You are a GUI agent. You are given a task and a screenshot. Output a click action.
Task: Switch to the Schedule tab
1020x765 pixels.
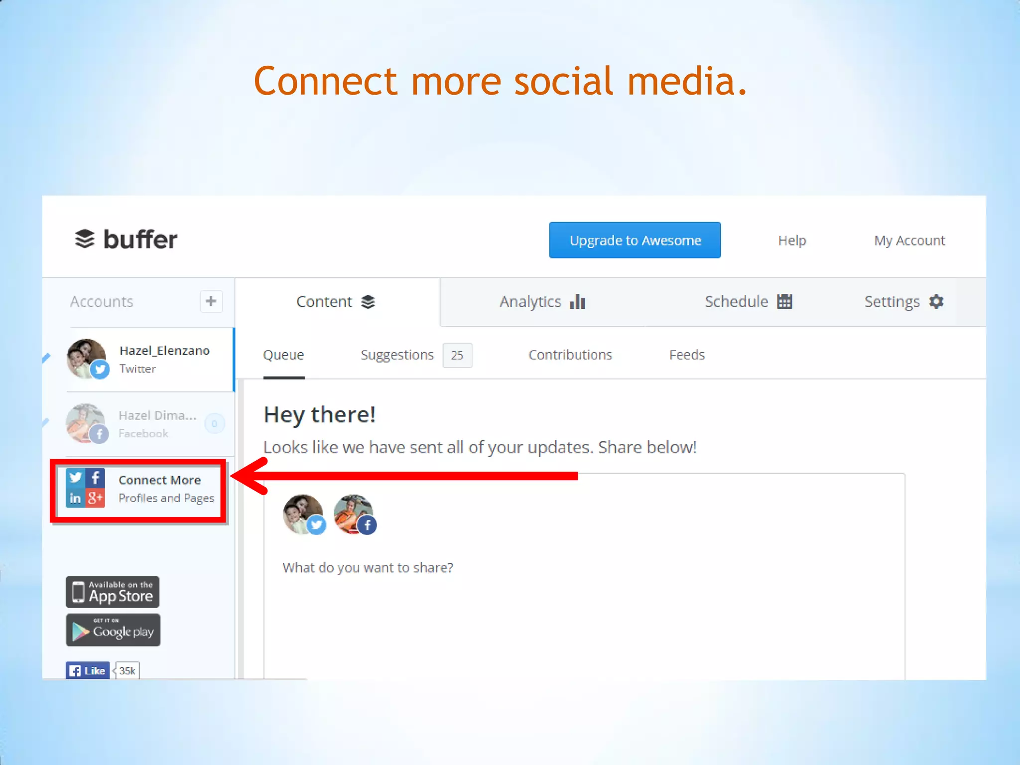[x=748, y=302]
